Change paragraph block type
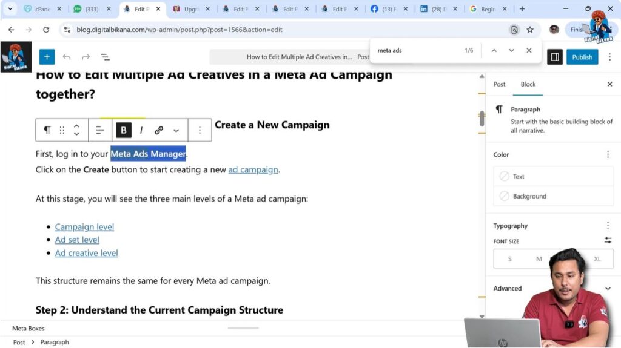This screenshot has width=621, height=348. (x=47, y=130)
